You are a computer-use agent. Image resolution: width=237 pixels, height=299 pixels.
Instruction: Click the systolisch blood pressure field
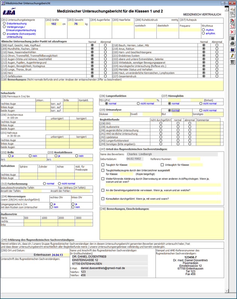145,30
